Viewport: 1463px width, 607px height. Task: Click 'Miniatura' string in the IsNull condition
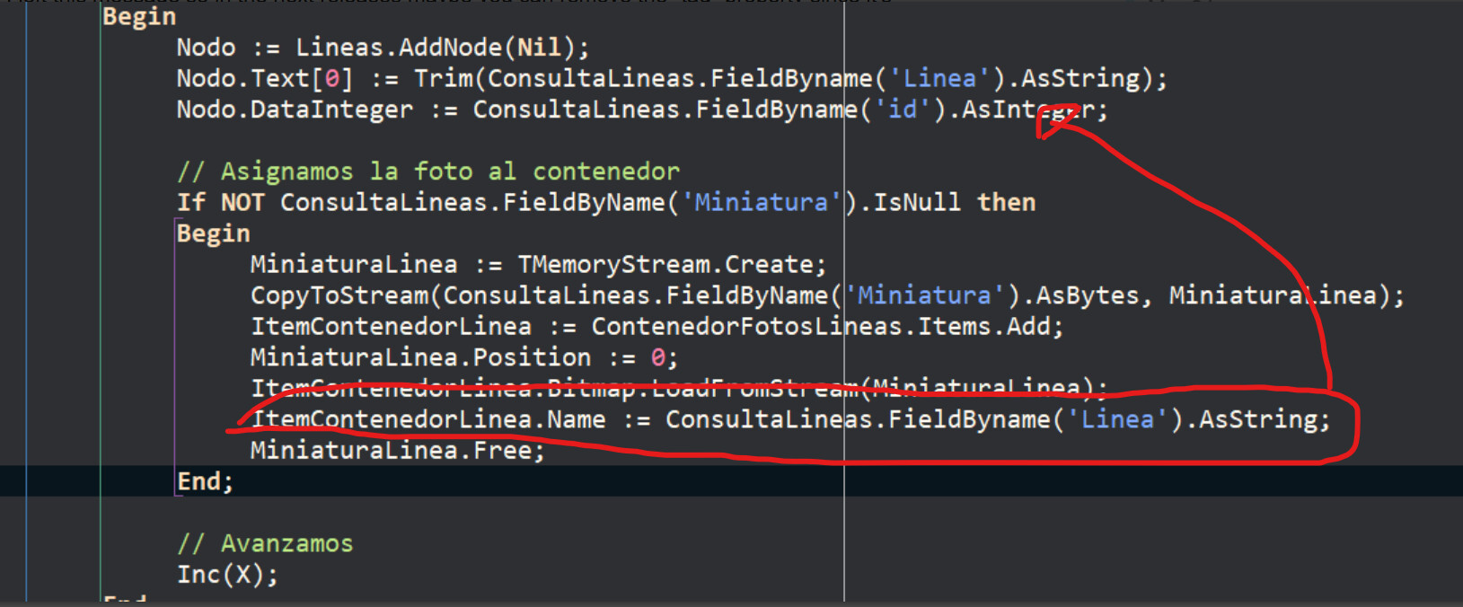pyautogui.click(x=762, y=203)
